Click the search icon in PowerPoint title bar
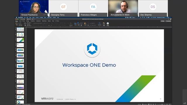The height and width of the screenshot is (105, 187). pyautogui.click(x=169, y=19)
